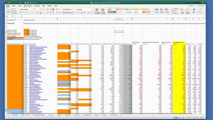The height and width of the screenshot is (120, 213).
Task: Click the fill color bucket icon
Action: coord(37,13)
